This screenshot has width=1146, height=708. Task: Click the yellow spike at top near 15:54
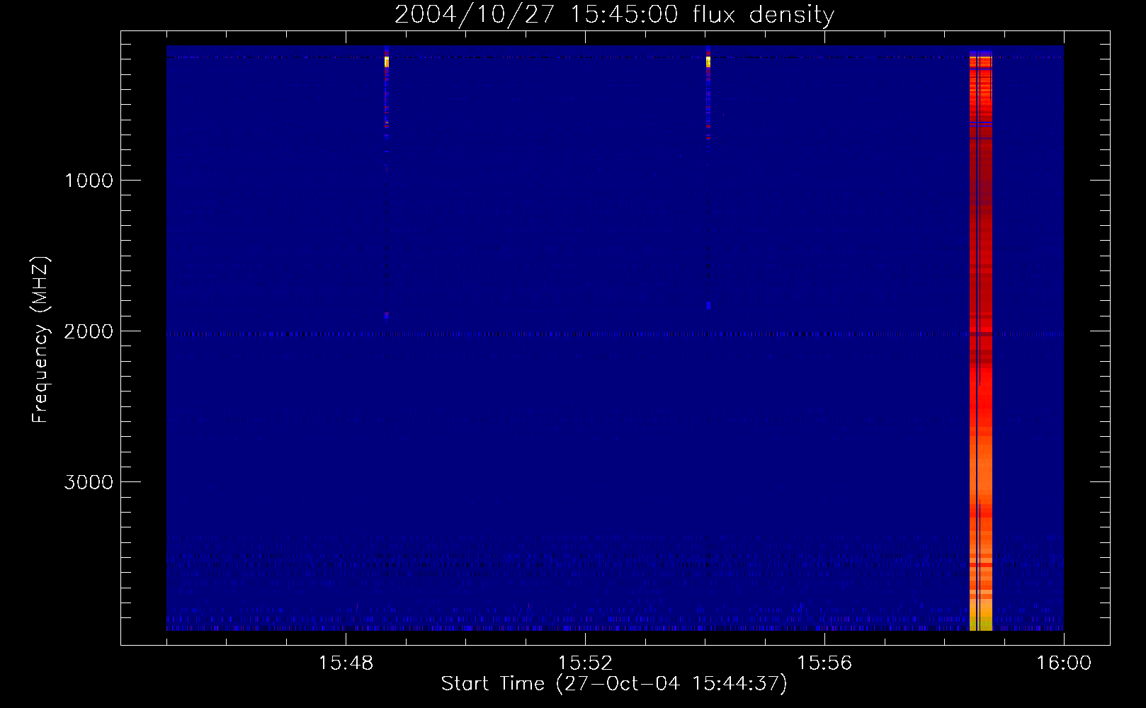click(708, 62)
